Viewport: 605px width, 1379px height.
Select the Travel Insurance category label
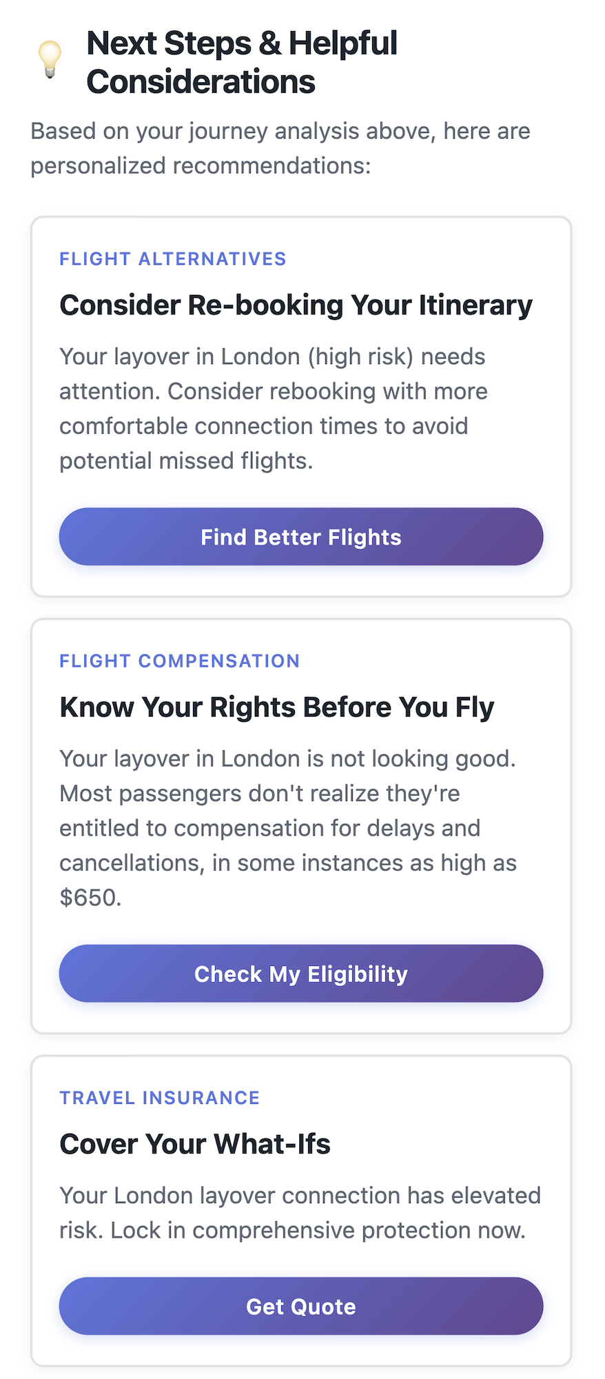pyautogui.click(x=160, y=1098)
